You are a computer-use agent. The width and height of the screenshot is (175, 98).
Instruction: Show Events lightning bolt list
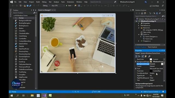tap(146, 56)
